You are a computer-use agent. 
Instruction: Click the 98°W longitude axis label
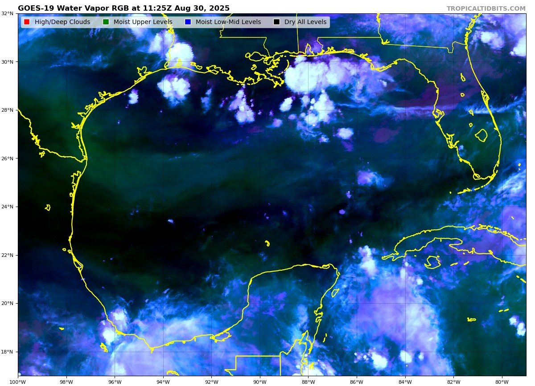click(66, 382)
